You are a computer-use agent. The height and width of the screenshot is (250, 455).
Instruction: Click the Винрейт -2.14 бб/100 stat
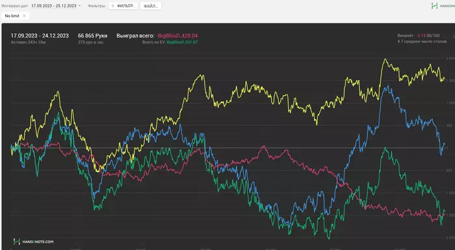[419, 35]
